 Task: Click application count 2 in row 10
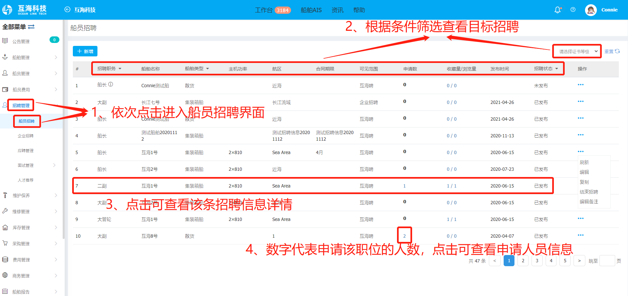[x=404, y=236]
